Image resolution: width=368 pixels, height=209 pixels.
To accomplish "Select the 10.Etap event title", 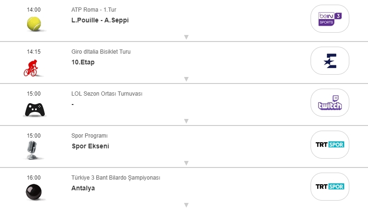I will (83, 62).
